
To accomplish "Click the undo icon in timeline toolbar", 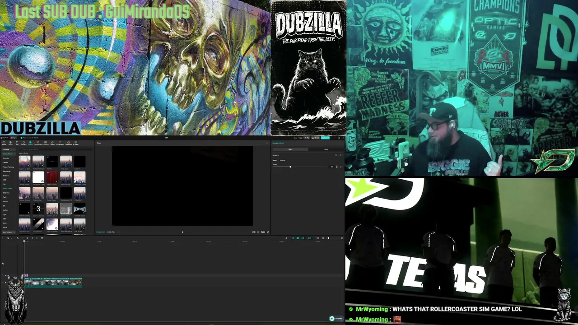I will pos(18,238).
